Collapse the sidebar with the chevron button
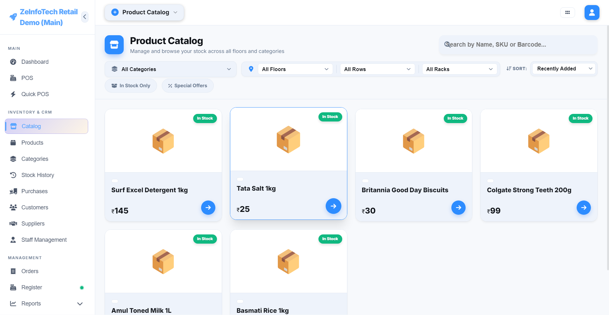 85,17
